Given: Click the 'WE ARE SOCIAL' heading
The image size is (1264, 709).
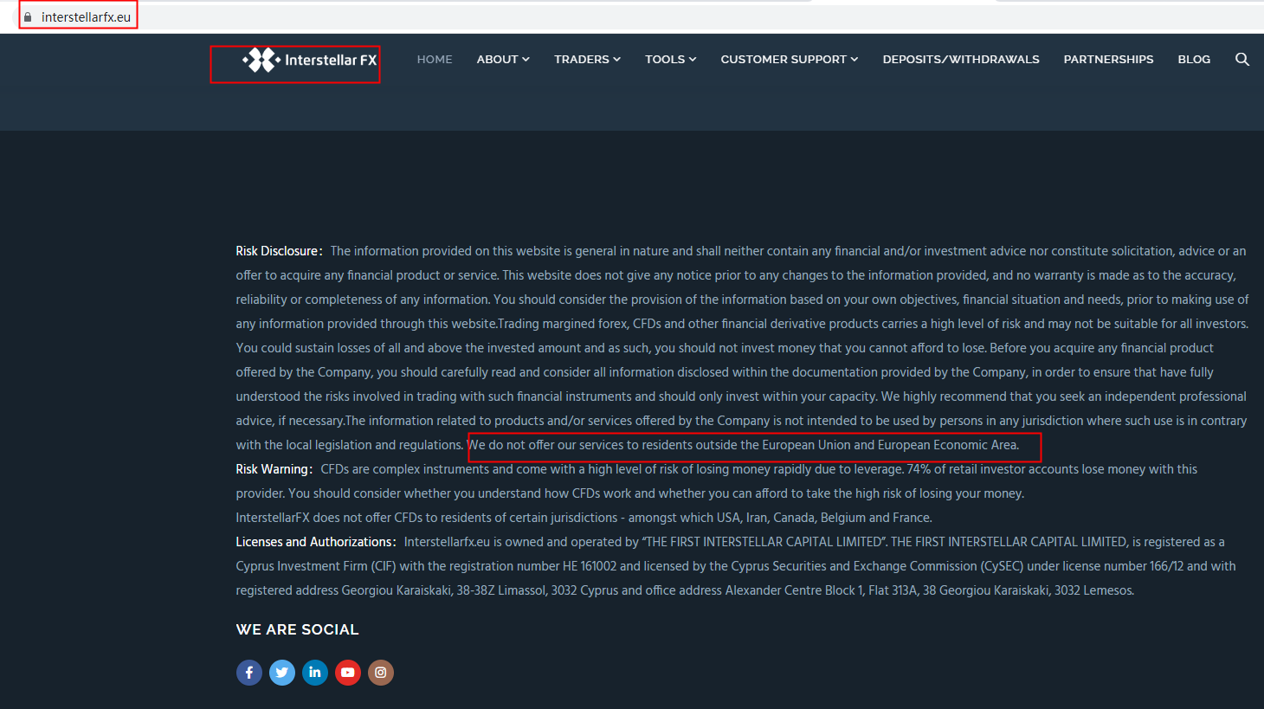Looking at the screenshot, I should (297, 629).
